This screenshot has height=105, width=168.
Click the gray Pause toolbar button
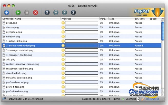click(27, 12)
